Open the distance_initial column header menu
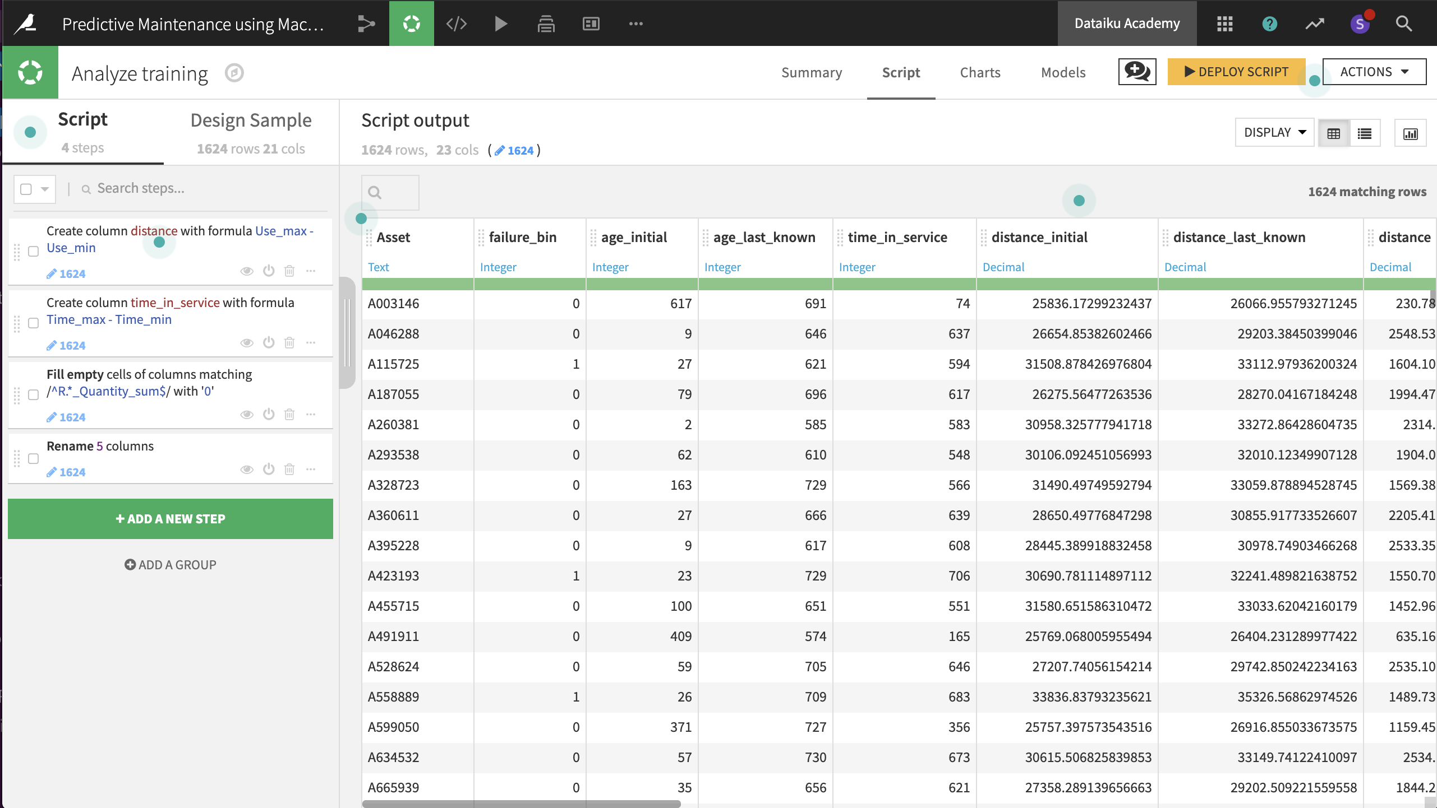Image resolution: width=1437 pixels, height=808 pixels. coord(1039,238)
